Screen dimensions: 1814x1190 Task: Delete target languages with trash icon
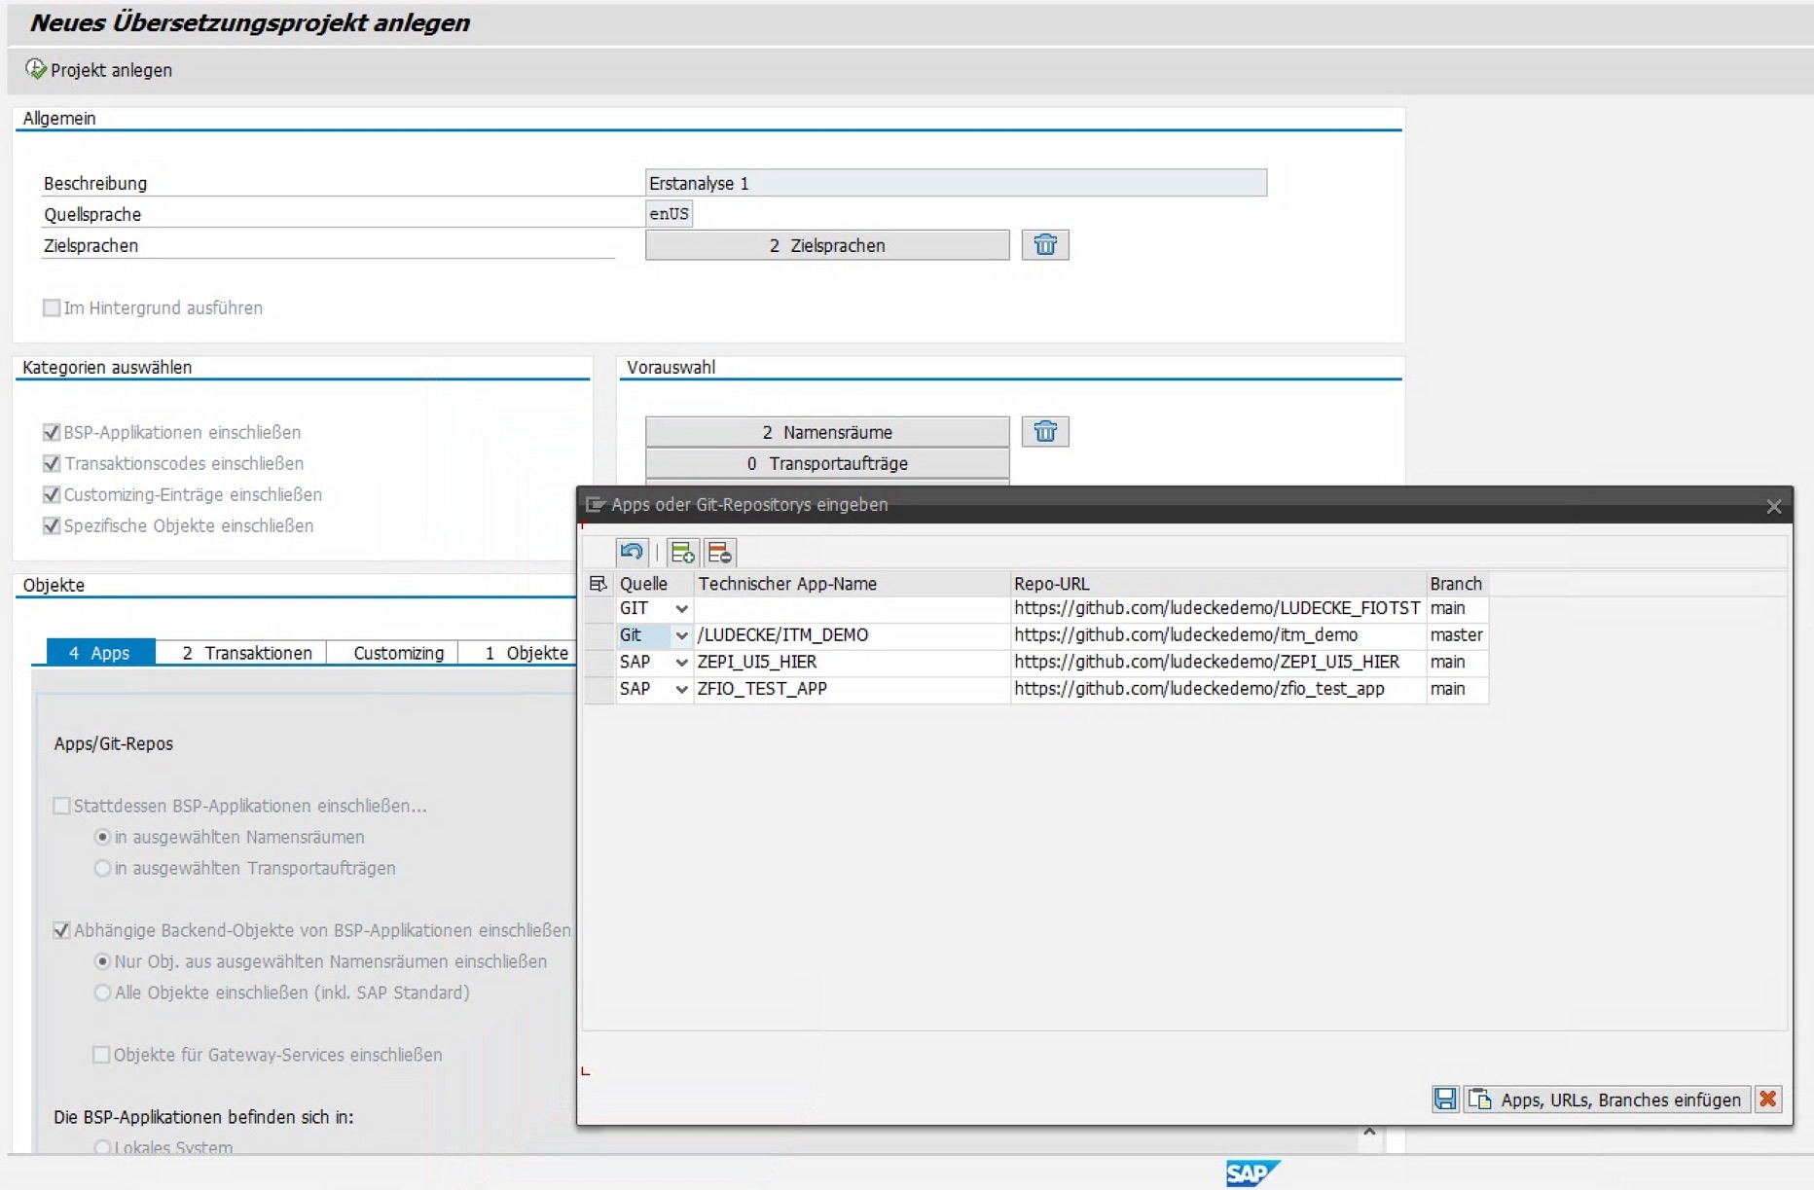click(1045, 245)
